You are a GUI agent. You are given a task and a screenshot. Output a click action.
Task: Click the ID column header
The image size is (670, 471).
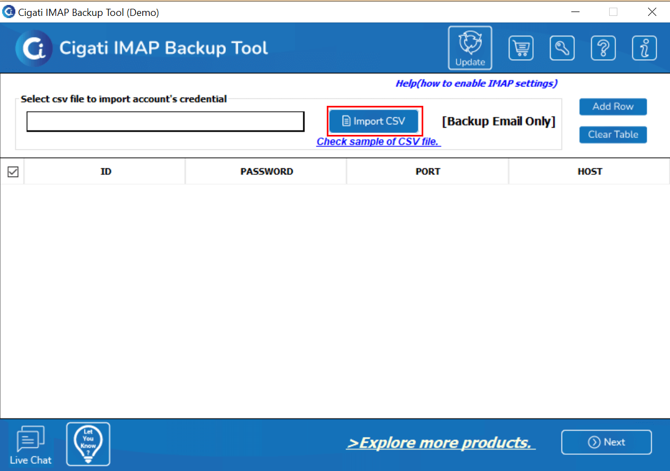(105, 172)
